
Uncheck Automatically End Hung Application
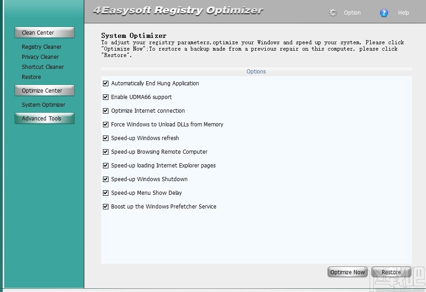point(105,83)
